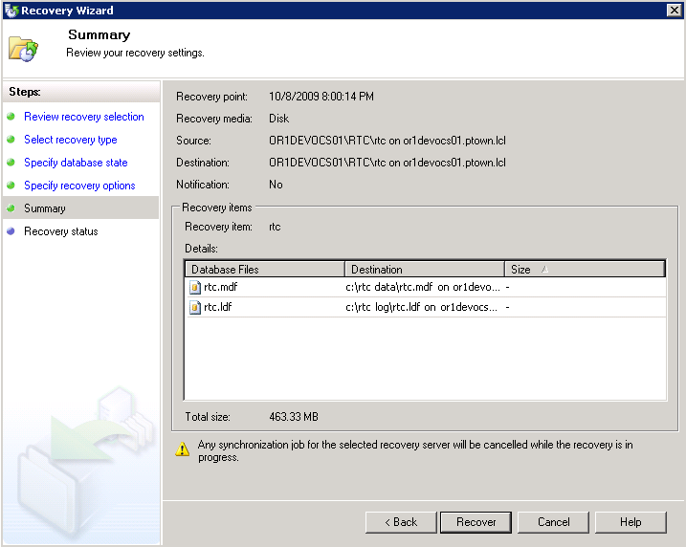Open Review recovery selection step
This screenshot has height=547, width=686.
[84, 117]
